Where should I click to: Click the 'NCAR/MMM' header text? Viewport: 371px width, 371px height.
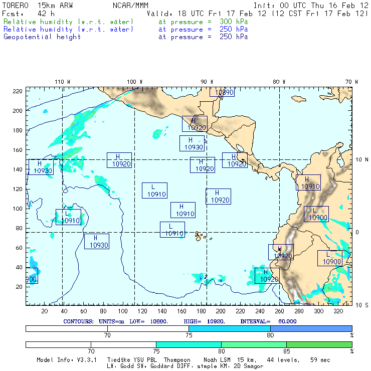130,6
